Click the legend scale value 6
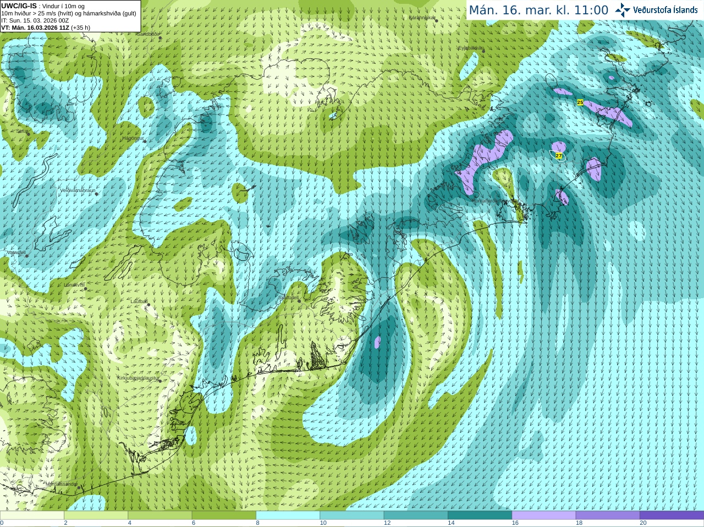This screenshot has width=704, height=527. 194,523
